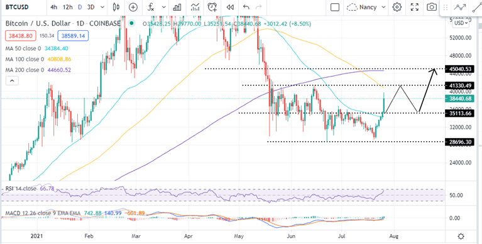Click the 0.00 MACD scale value
Viewport: 482px width, 244px height.
pyautogui.click(x=454, y=218)
